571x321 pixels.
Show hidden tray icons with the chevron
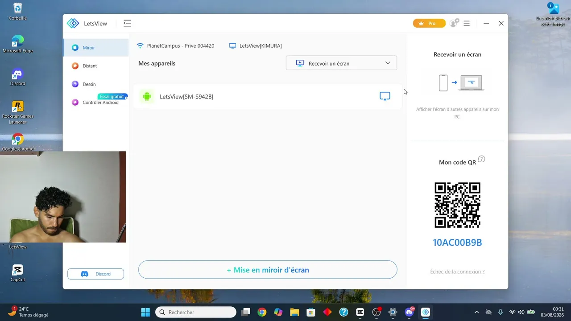(476, 312)
